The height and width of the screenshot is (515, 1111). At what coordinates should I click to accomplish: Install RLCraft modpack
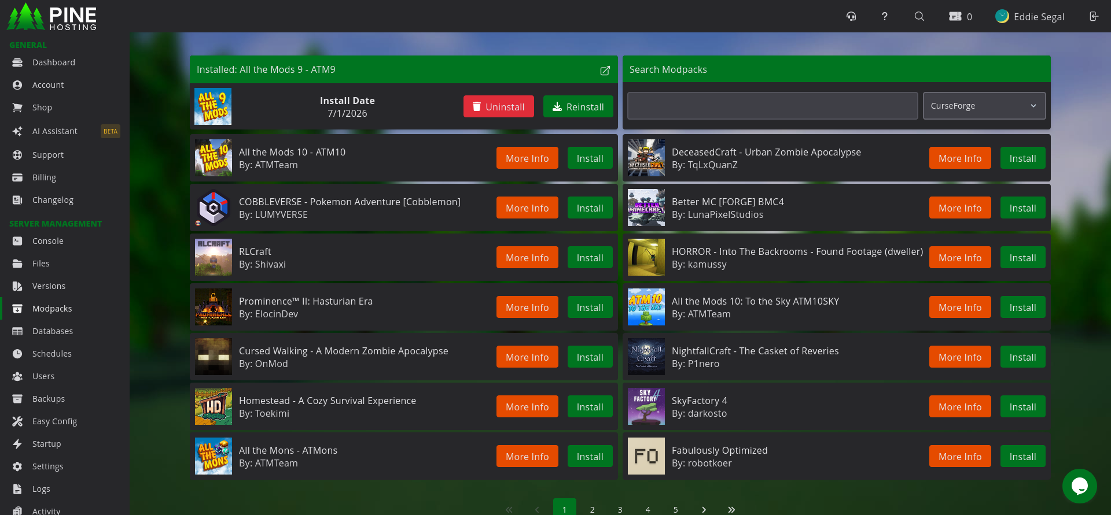click(x=590, y=257)
